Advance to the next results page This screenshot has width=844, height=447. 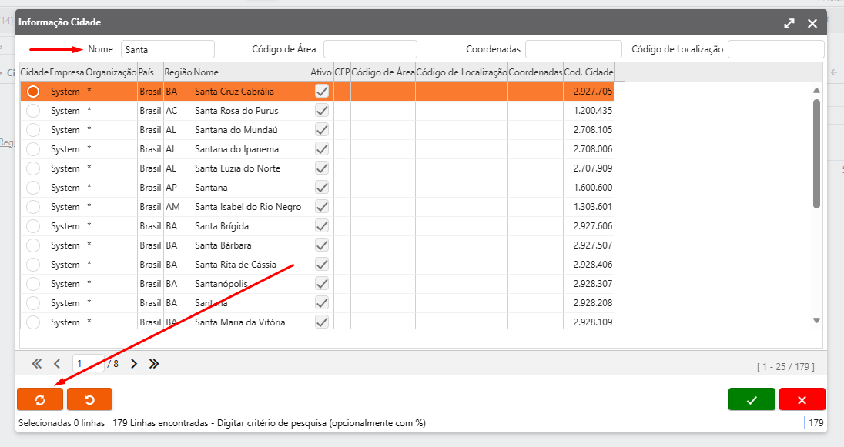pos(134,363)
